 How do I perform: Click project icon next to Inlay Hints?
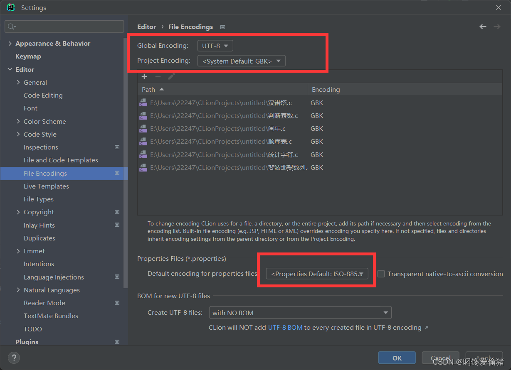click(x=117, y=225)
